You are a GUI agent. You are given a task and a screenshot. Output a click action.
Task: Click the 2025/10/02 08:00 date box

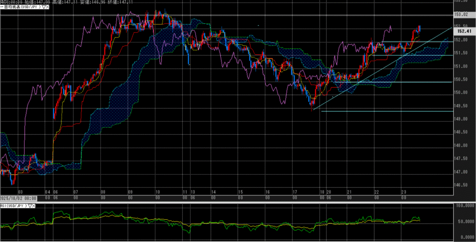(x=19, y=198)
